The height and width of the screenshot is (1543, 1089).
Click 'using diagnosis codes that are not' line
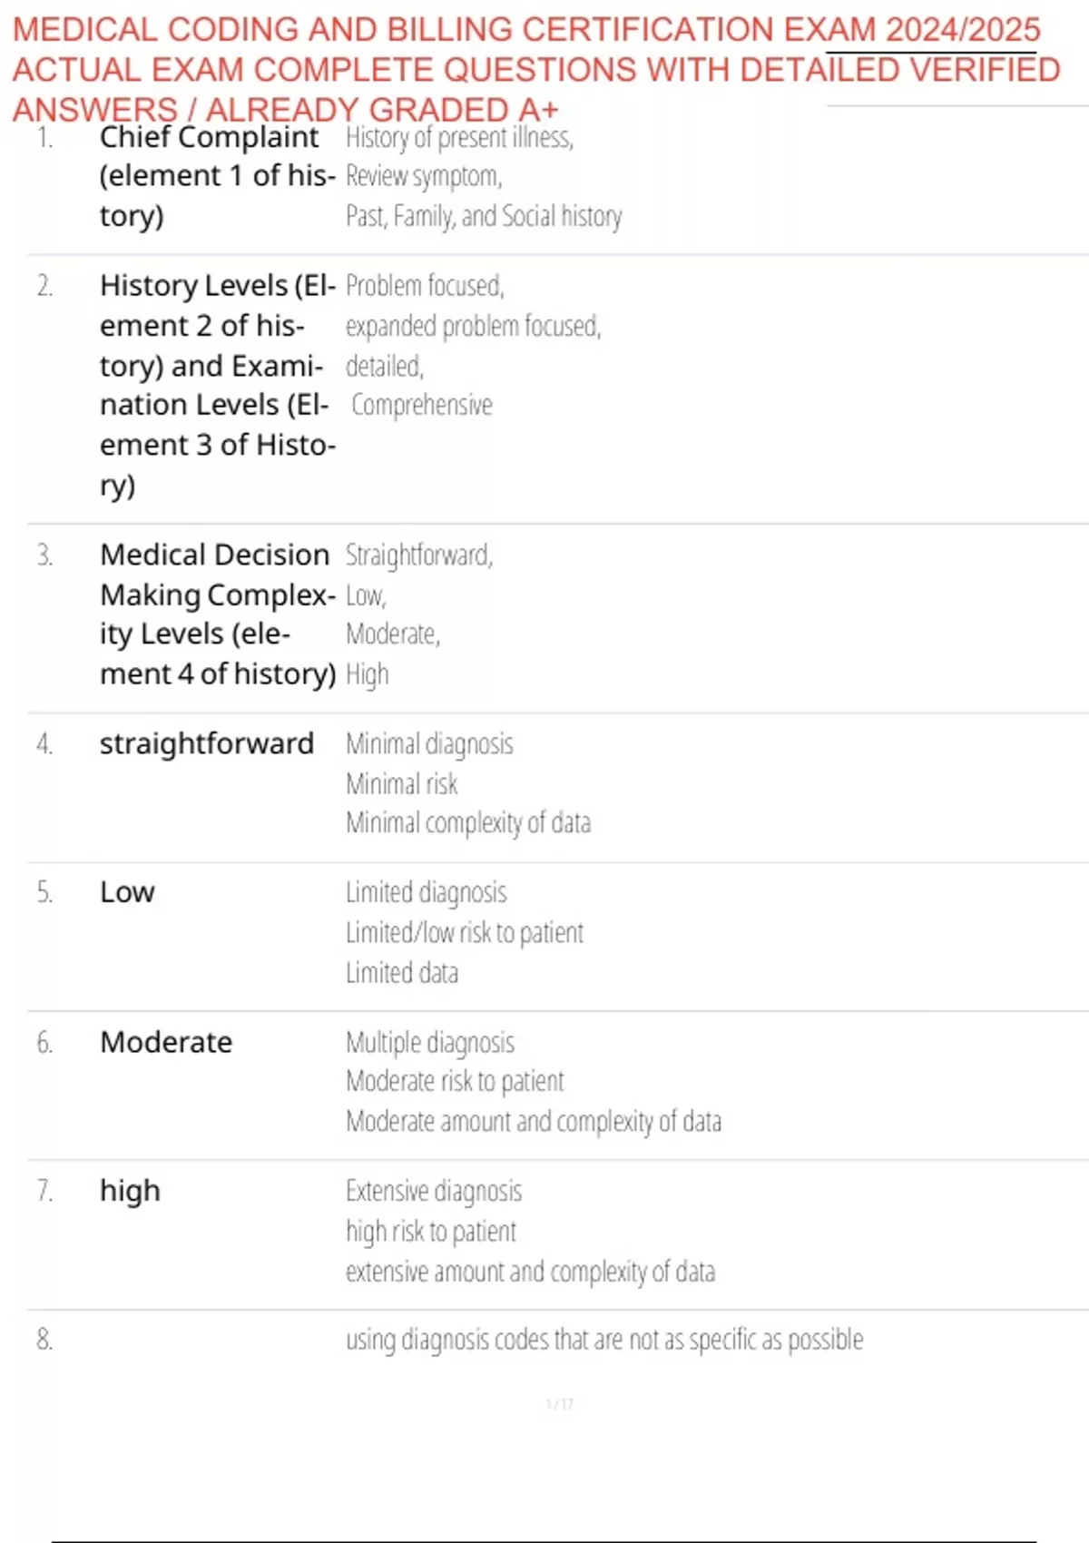click(x=604, y=1340)
